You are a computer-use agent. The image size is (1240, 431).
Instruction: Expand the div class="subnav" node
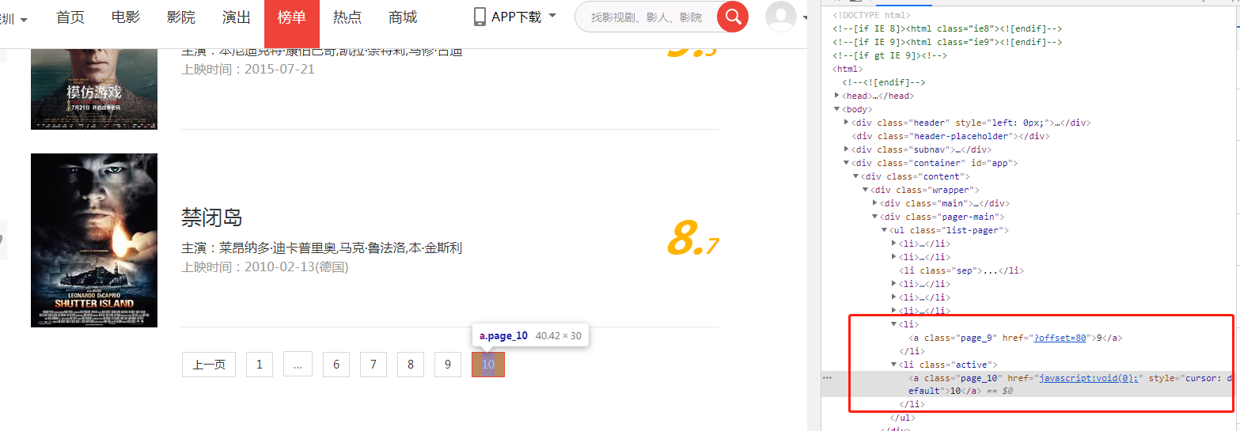point(847,149)
